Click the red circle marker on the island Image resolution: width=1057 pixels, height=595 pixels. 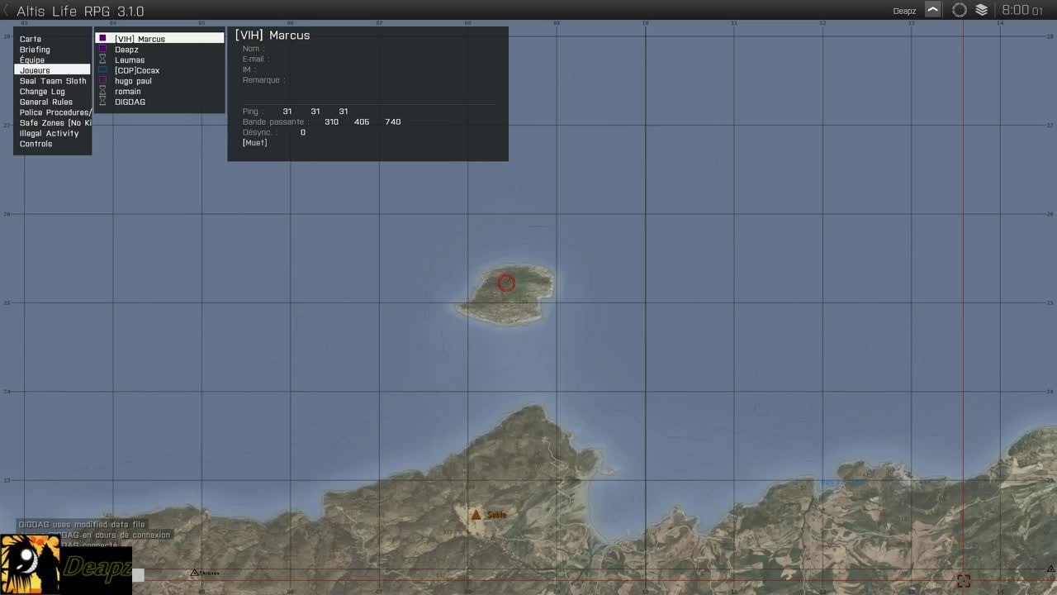(x=506, y=283)
